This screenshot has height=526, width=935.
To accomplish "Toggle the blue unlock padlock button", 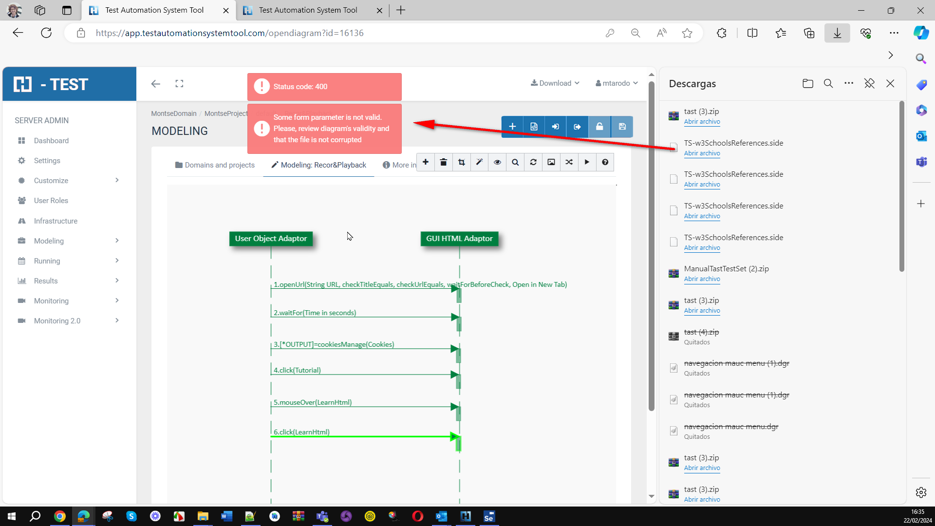I will coord(599,127).
